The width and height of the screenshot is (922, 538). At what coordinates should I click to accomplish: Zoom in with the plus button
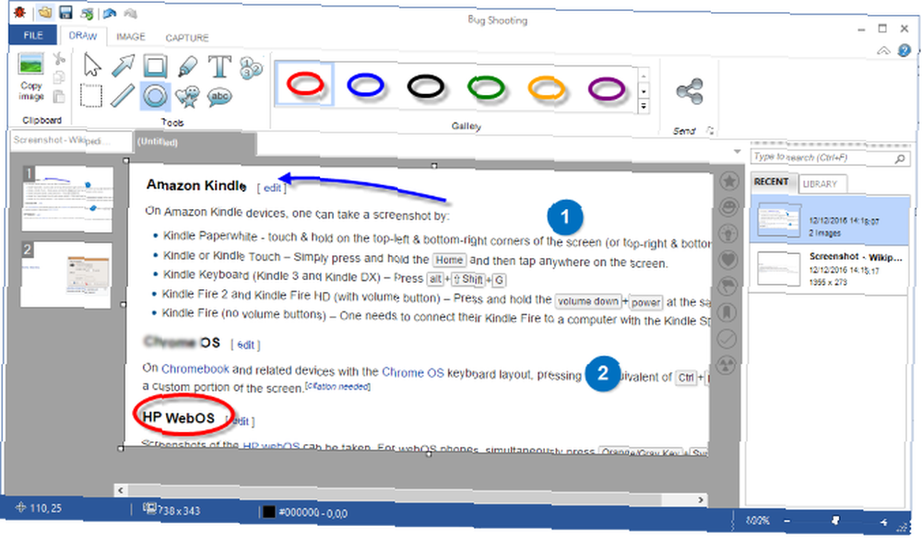883,521
